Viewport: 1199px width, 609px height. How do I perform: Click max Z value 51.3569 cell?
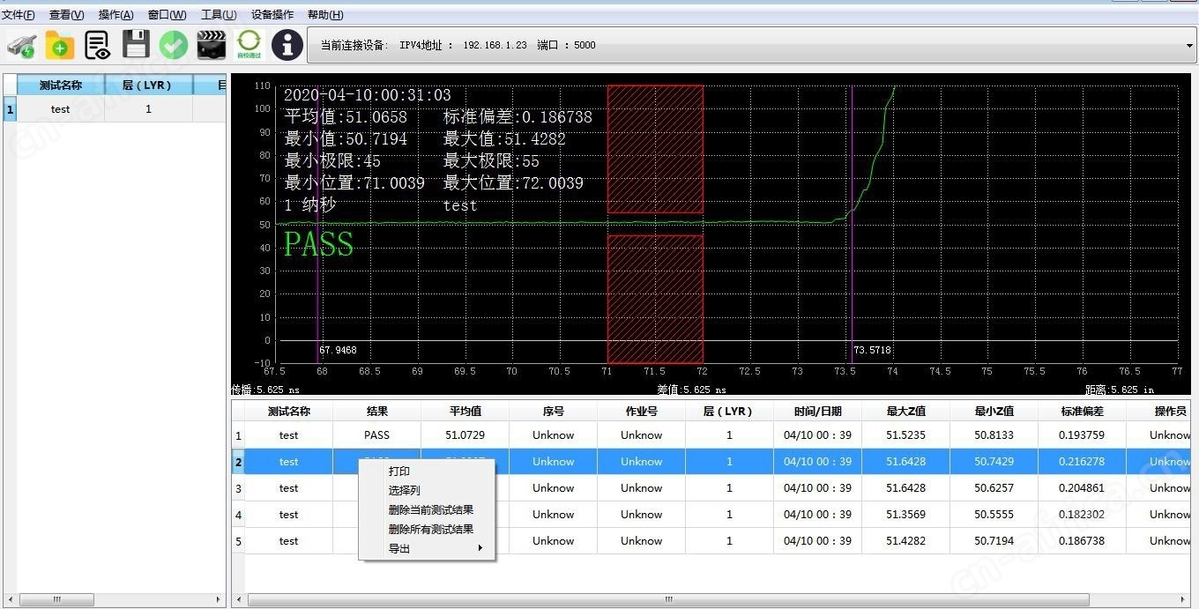click(905, 515)
